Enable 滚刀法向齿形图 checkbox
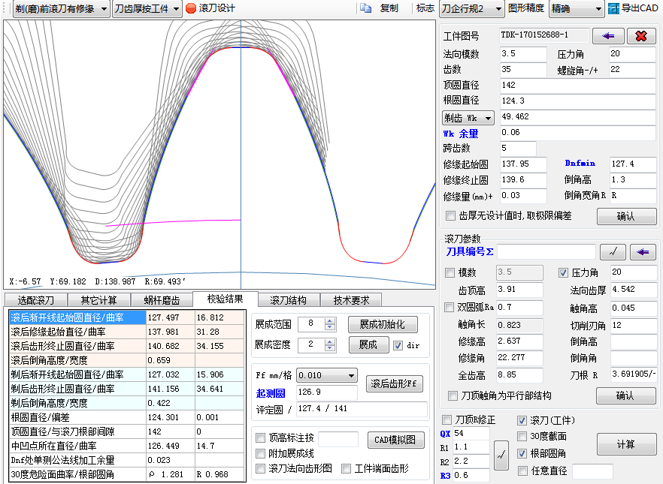This screenshot has width=663, height=484. (260, 469)
